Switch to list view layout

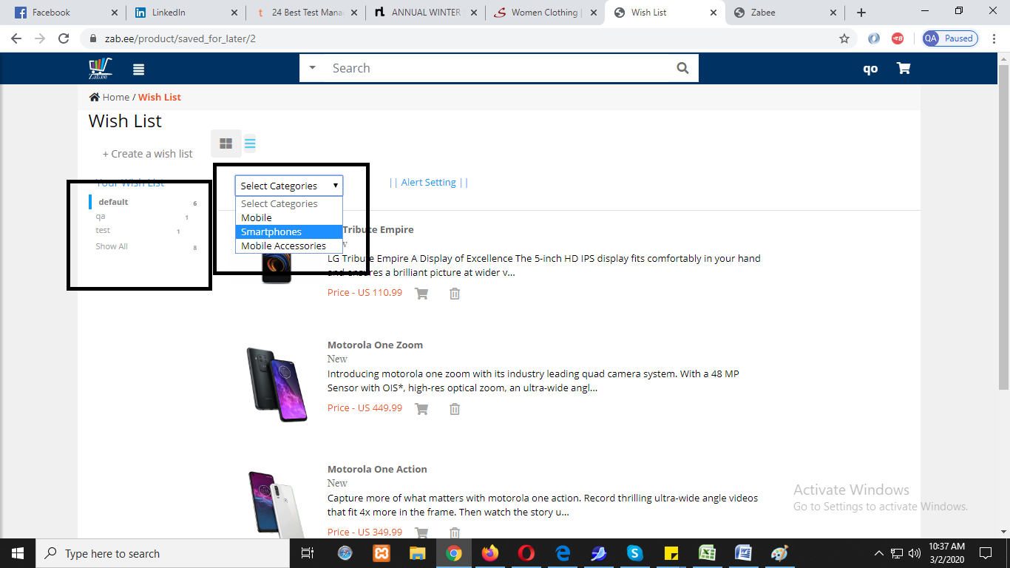click(x=250, y=143)
